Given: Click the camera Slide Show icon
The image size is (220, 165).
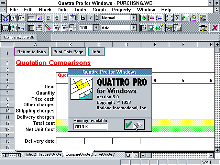Looking at the screenshot, I should coord(169,28).
